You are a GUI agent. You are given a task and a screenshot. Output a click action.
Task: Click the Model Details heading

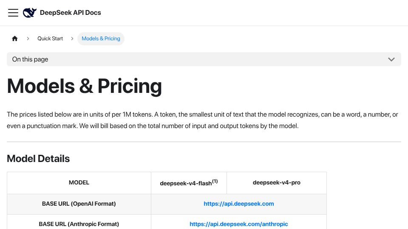(x=38, y=159)
